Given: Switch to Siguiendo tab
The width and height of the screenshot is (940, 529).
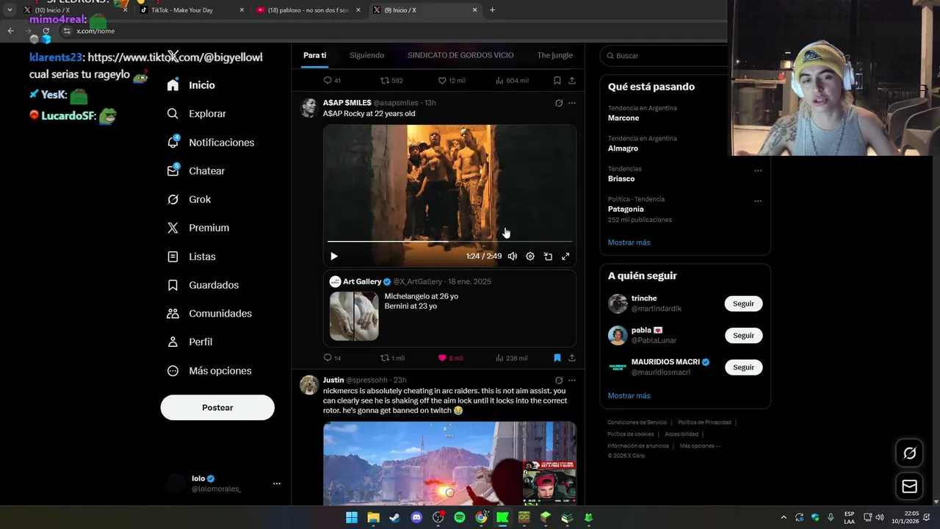Looking at the screenshot, I should click(x=366, y=55).
